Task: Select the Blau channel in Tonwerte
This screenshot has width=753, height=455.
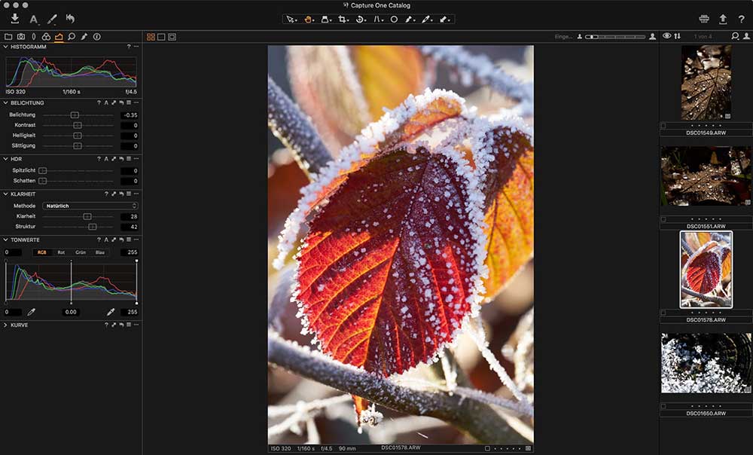Action: (x=100, y=252)
